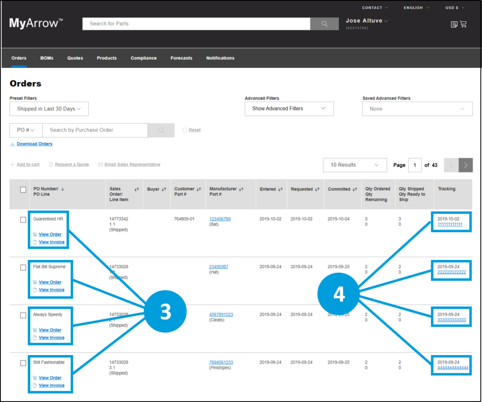Select the header checkbox to select all orders

click(x=23, y=189)
